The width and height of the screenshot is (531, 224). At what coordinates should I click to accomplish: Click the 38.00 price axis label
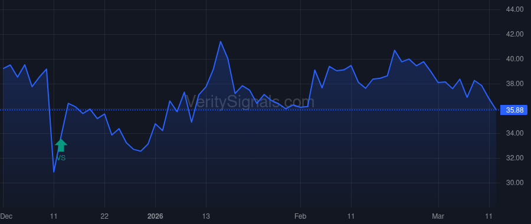pyautogui.click(x=514, y=84)
